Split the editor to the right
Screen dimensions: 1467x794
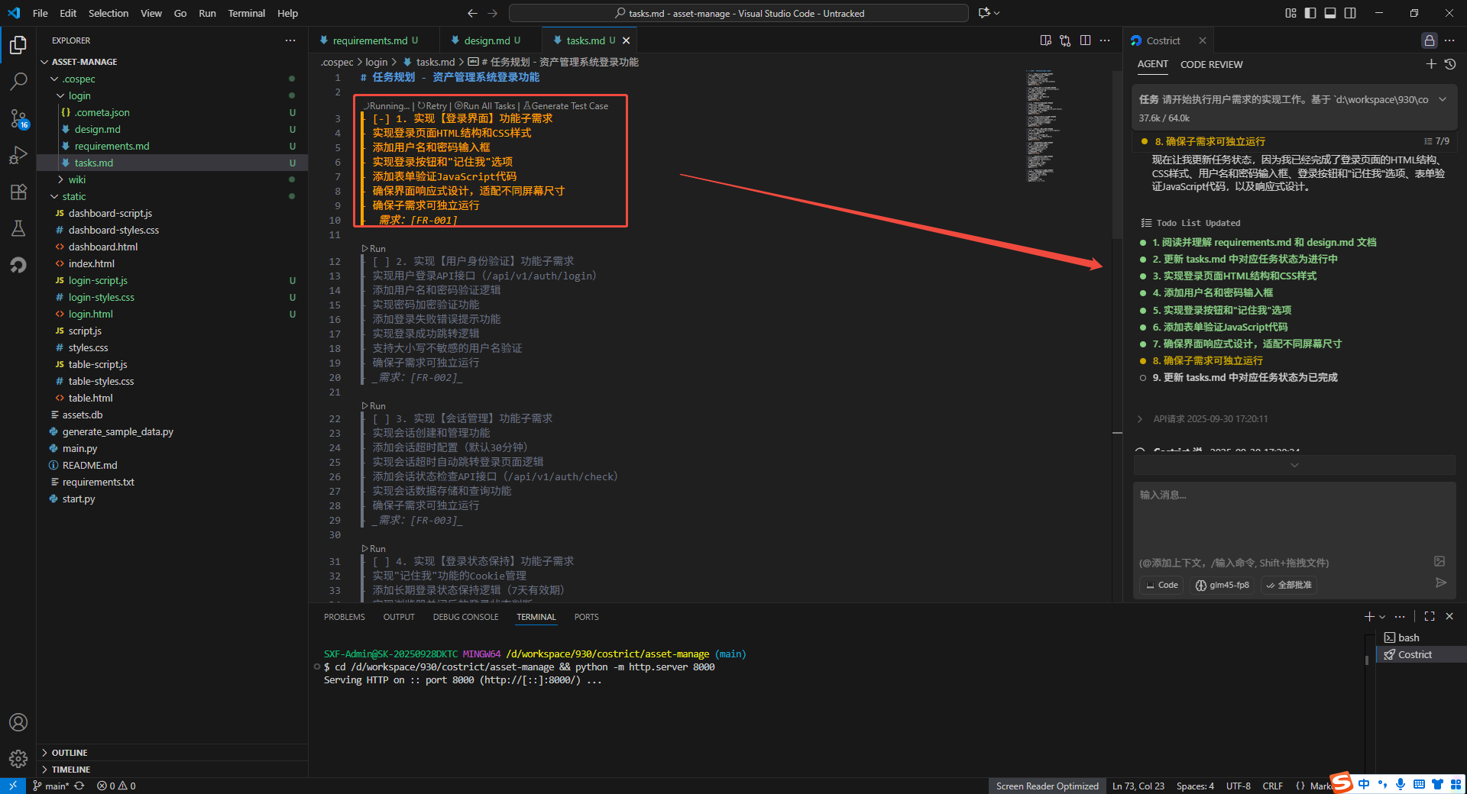tap(1085, 40)
